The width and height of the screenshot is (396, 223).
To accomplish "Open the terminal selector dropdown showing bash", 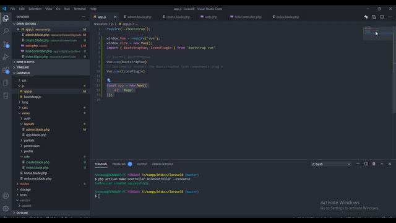I will 331,164.
